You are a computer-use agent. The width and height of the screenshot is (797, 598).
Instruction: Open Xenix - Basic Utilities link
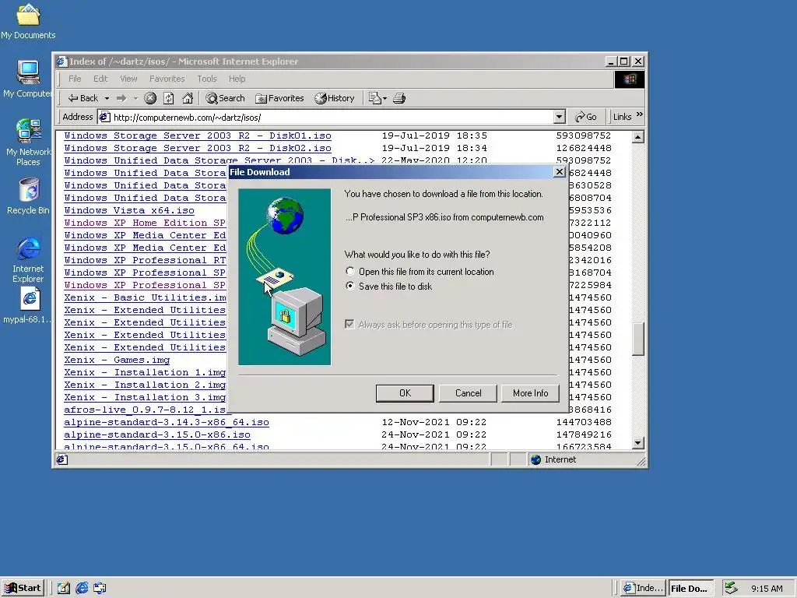[x=145, y=297]
